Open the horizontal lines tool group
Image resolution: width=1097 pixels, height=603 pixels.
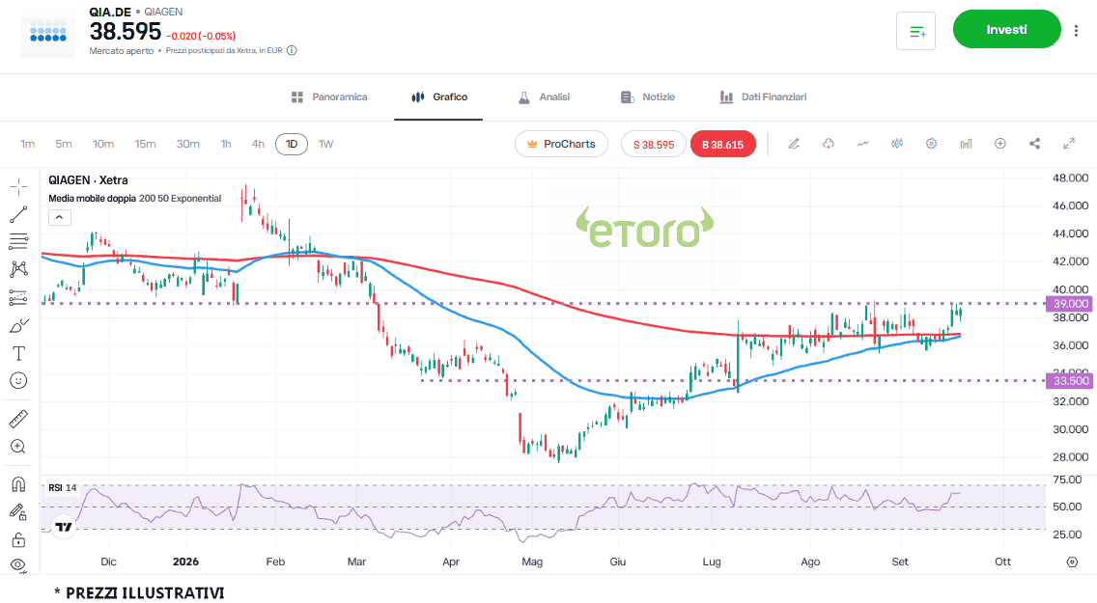click(19, 242)
